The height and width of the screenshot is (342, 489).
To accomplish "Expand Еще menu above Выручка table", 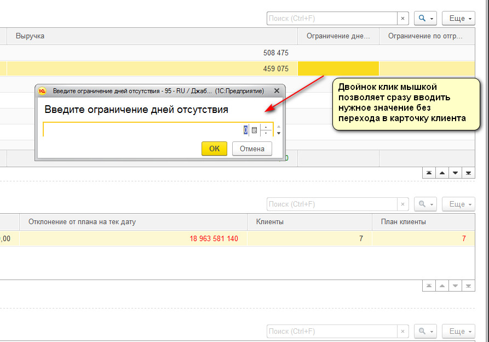I will tap(458, 19).
